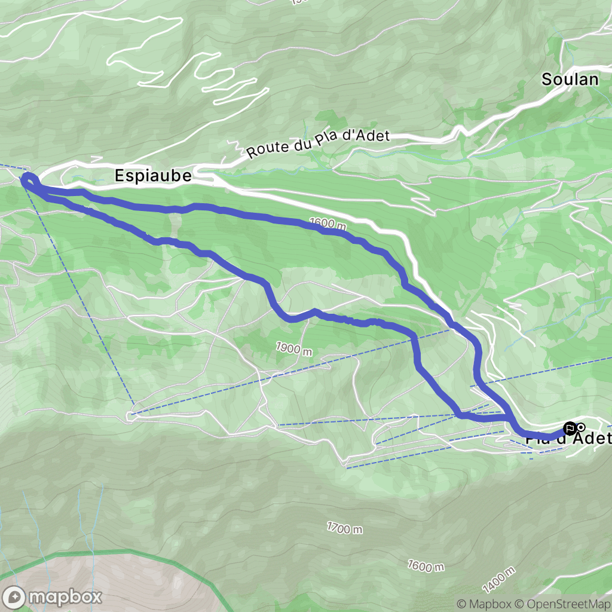This screenshot has width=612, height=612.
Task: Click the 1400 m contour elevation label
Action: coord(499,580)
